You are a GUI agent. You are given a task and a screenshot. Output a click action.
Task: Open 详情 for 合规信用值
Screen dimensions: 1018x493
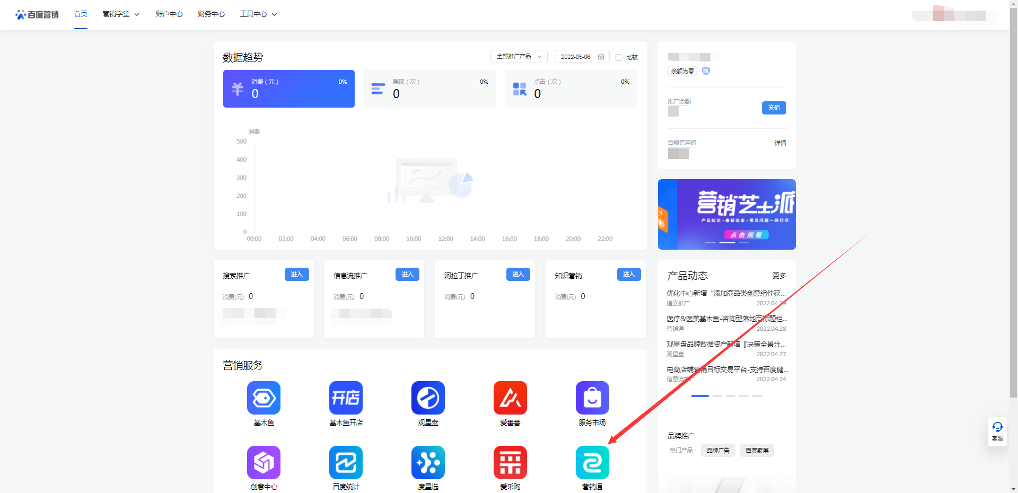pyautogui.click(x=780, y=143)
